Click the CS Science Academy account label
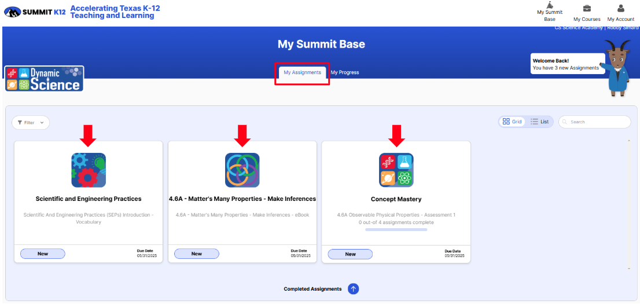The height and width of the screenshot is (304, 640). pyautogui.click(x=578, y=27)
